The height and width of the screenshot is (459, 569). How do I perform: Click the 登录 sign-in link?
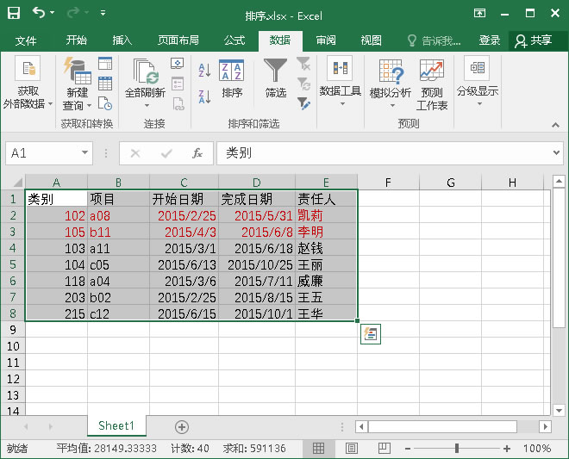point(489,40)
